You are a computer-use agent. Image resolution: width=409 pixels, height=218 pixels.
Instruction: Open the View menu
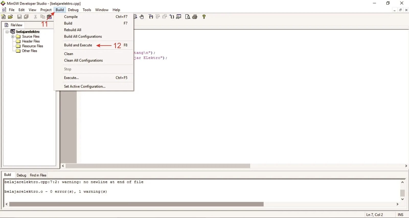[x=32, y=10]
